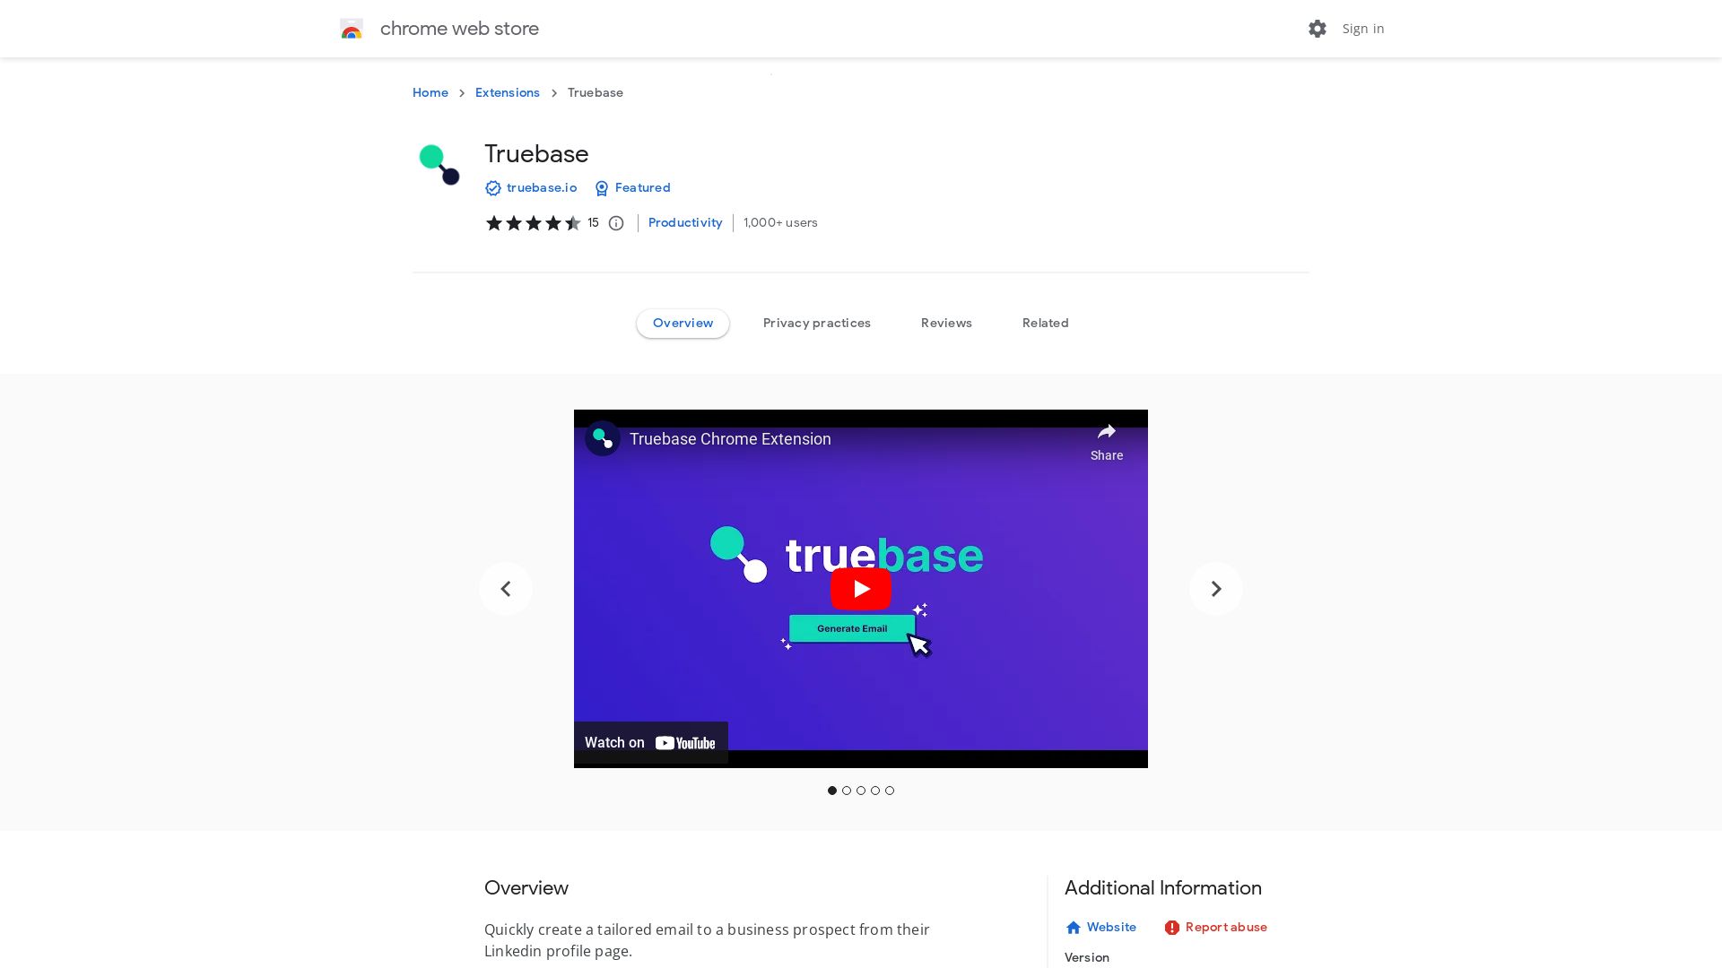Click the Generate Email graphic in video
This screenshot has width=1722, height=968.
click(852, 628)
